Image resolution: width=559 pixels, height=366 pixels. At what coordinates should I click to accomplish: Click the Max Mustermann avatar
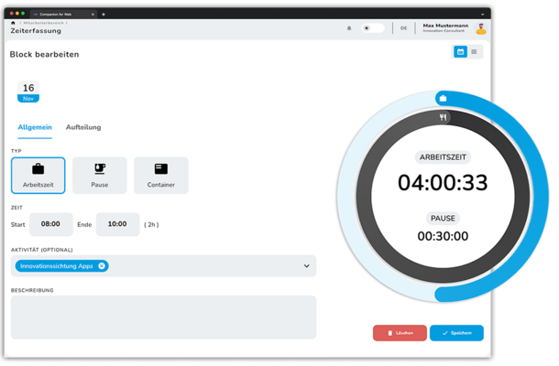pos(480,28)
